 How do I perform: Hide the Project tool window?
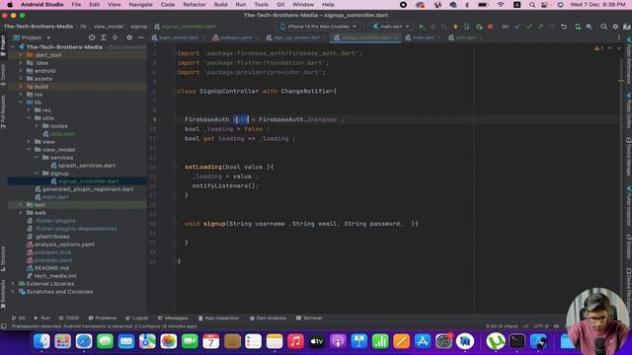coord(140,37)
